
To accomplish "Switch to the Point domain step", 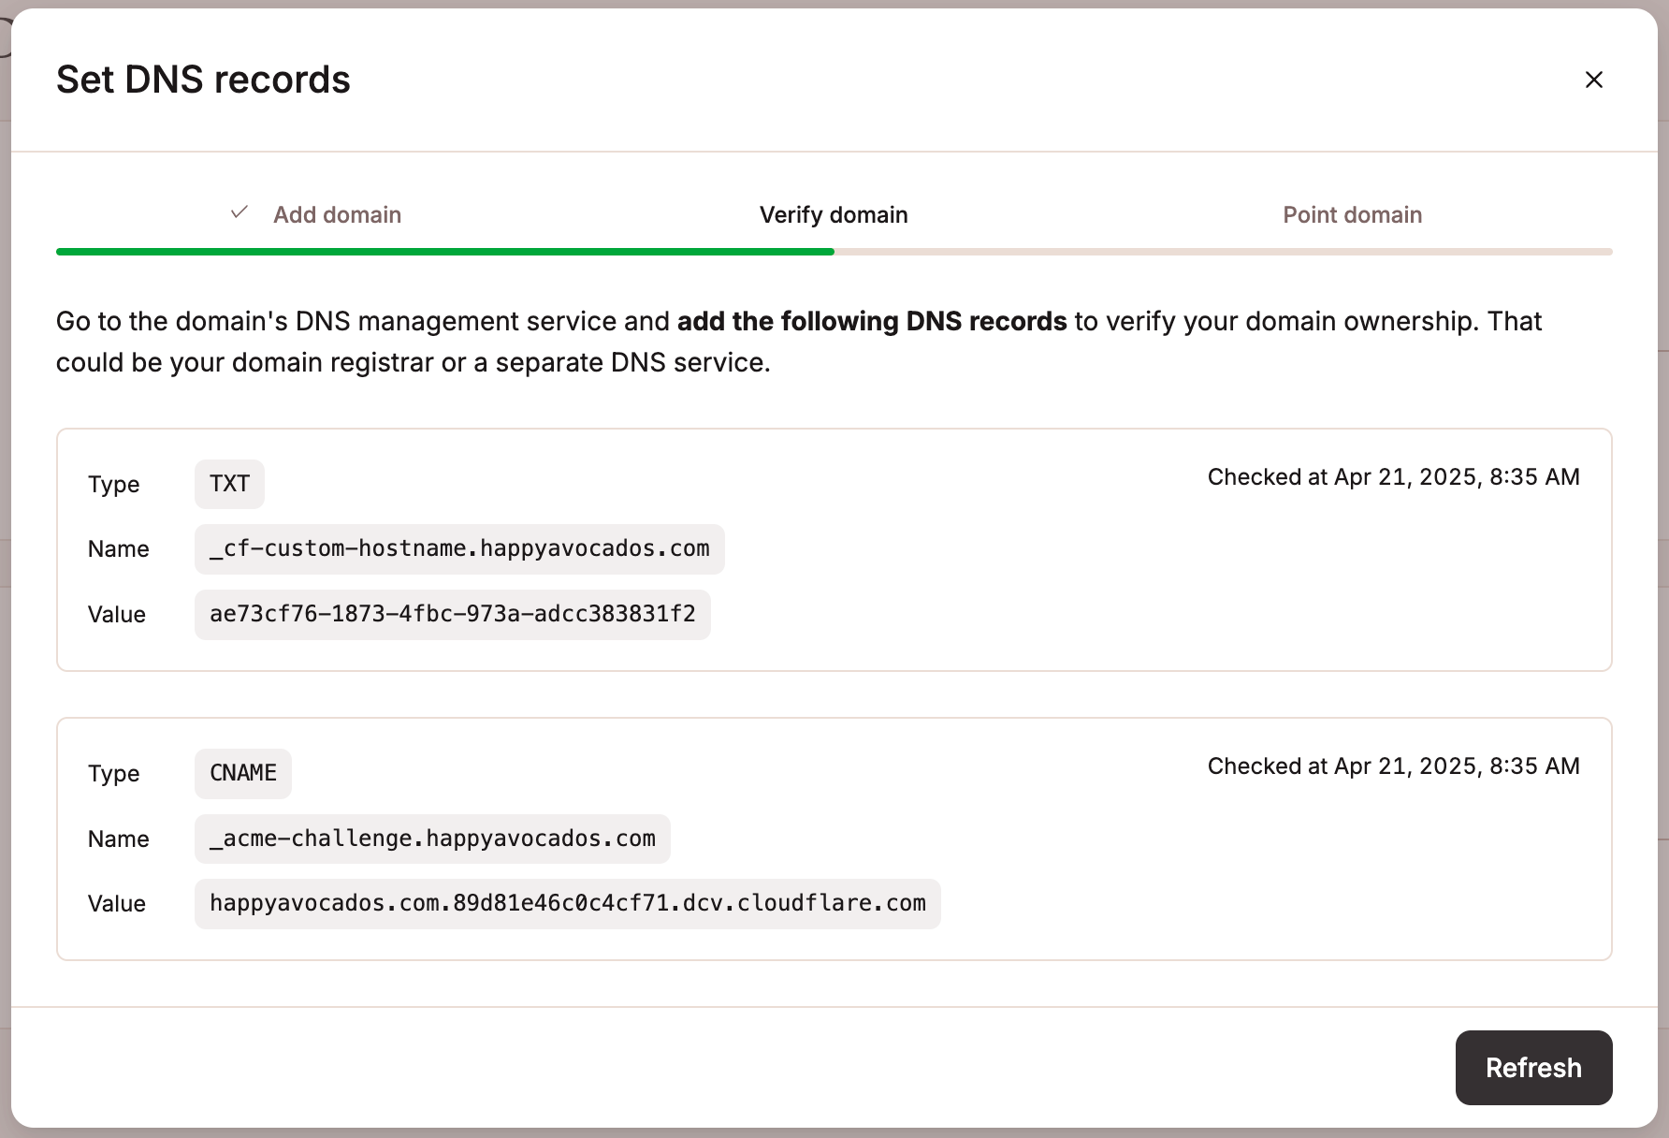I will pos(1352,214).
